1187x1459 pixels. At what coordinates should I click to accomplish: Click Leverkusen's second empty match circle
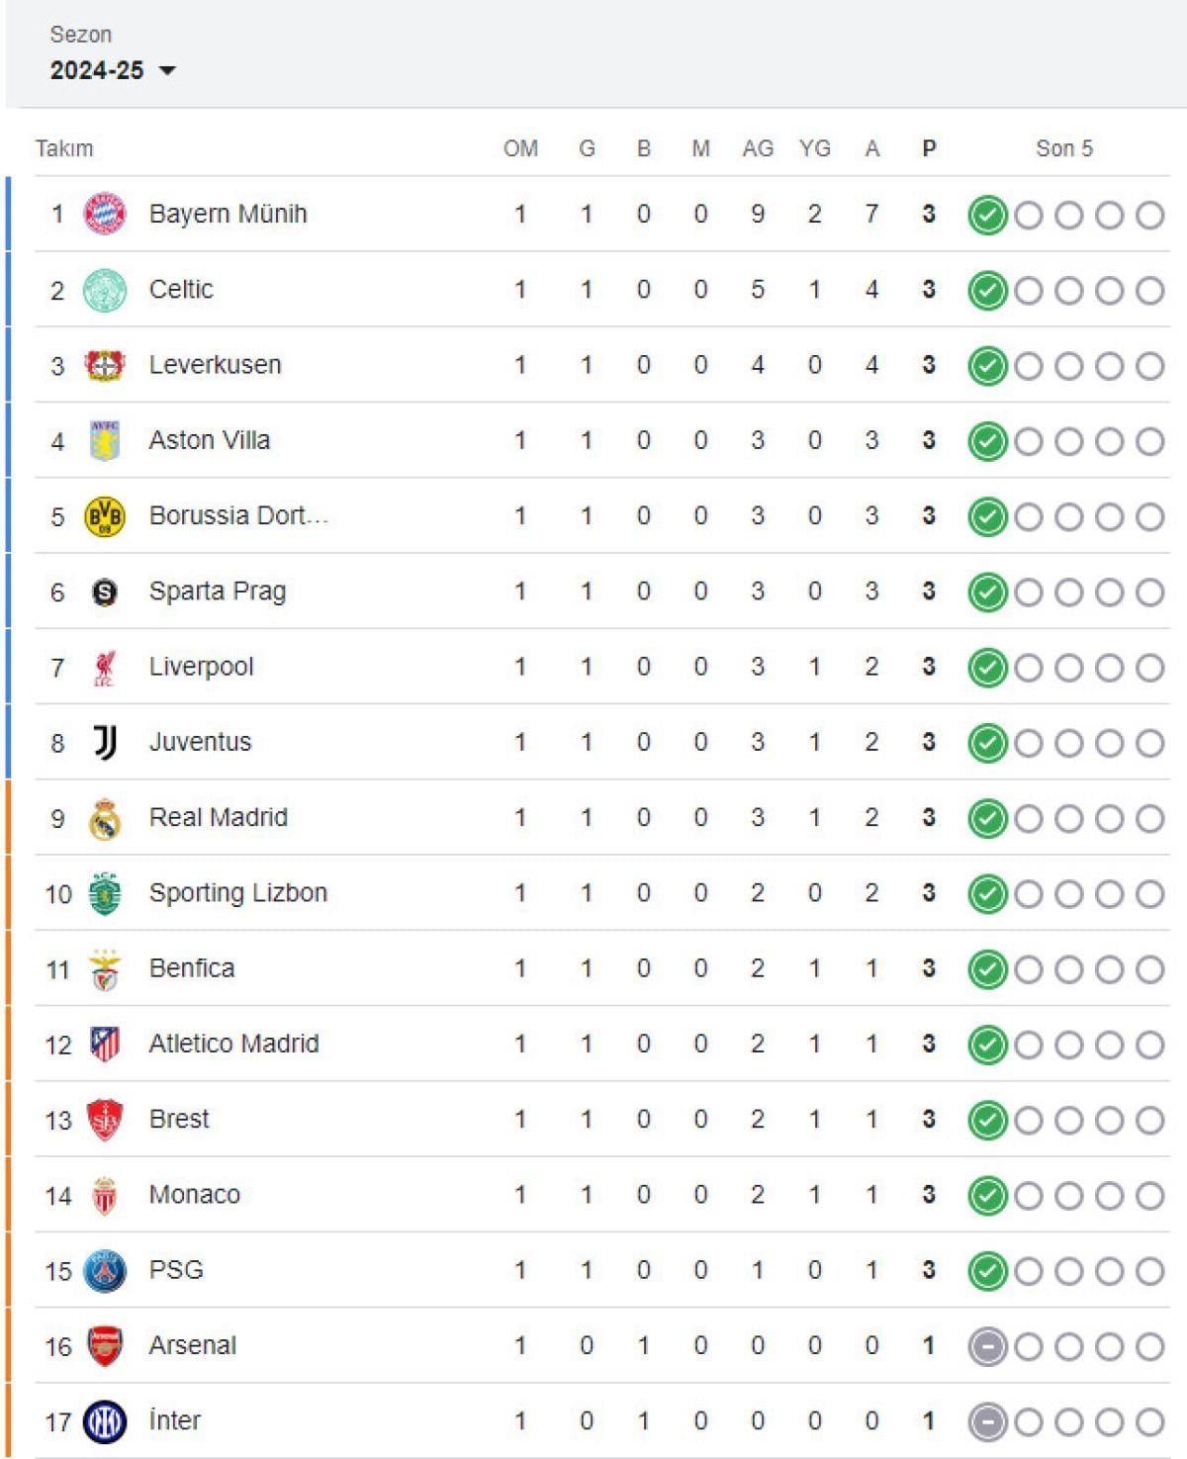(1068, 366)
